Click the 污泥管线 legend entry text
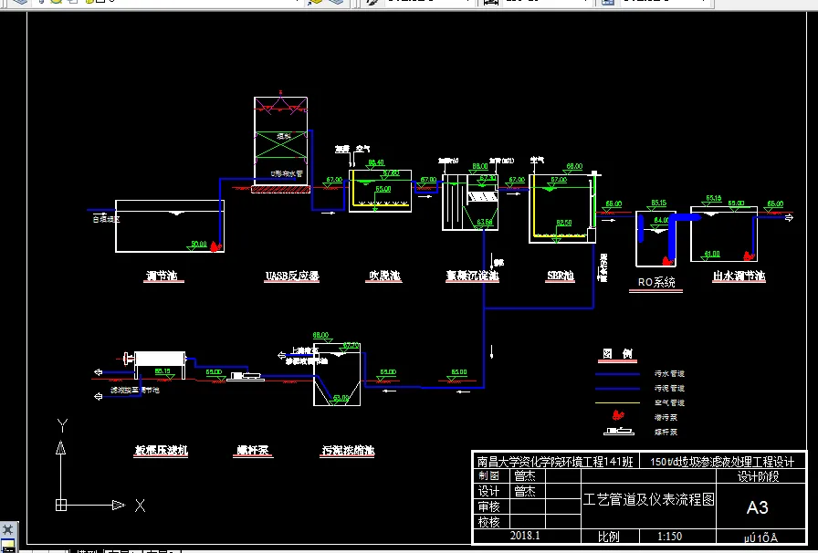 click(669, 388)
